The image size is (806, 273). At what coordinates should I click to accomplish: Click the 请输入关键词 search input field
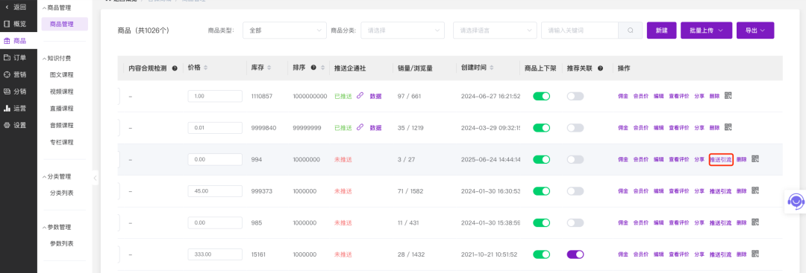click(x=580, y=30)
